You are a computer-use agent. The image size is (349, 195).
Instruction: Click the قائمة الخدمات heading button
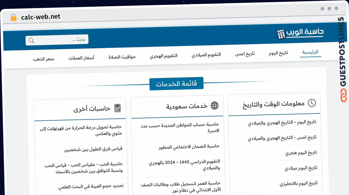pyautogui.click(x=176, y=84)
